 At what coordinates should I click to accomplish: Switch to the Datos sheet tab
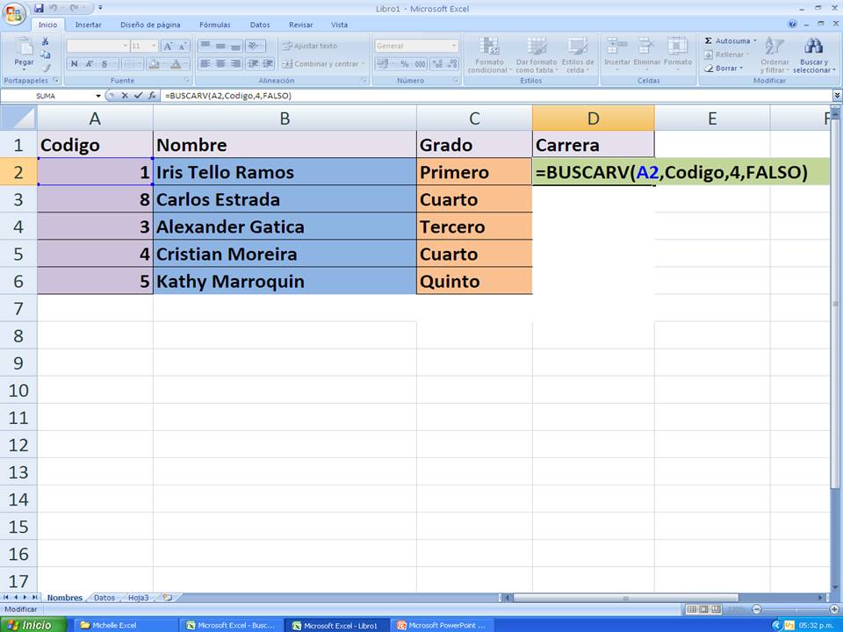tap(104, 597)
